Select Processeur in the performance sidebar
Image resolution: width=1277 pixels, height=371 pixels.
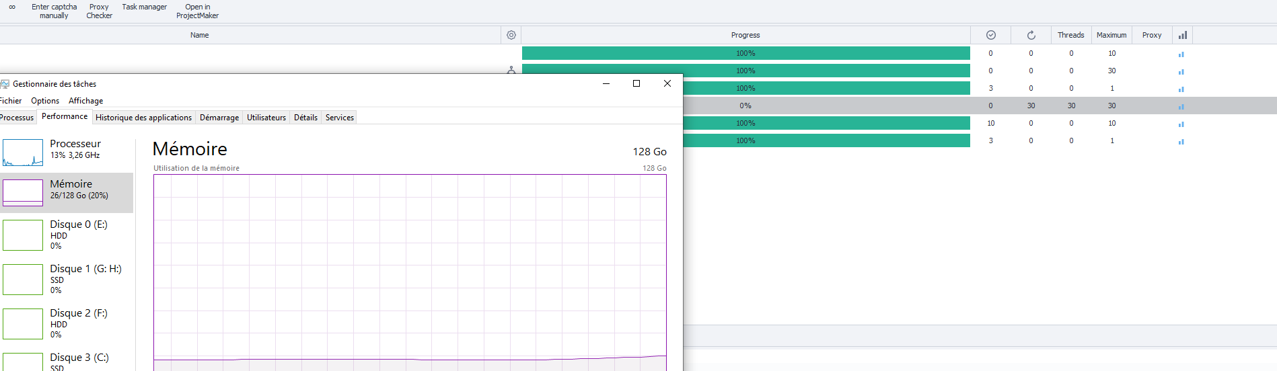pyautogui.click(x=67, y=153)
